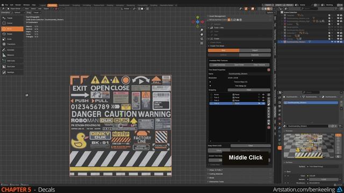This screenshot has height=193, width=344.
Task: Open the Drag Tweak dropdown
Action: [37, 13]
